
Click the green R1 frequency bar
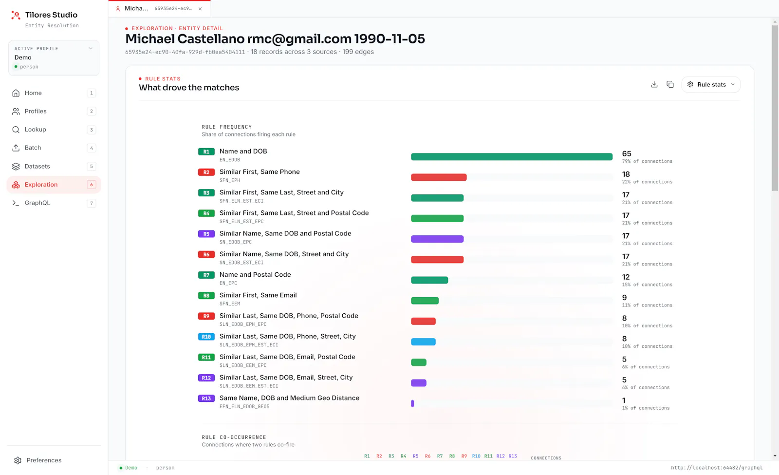point(512,157)
